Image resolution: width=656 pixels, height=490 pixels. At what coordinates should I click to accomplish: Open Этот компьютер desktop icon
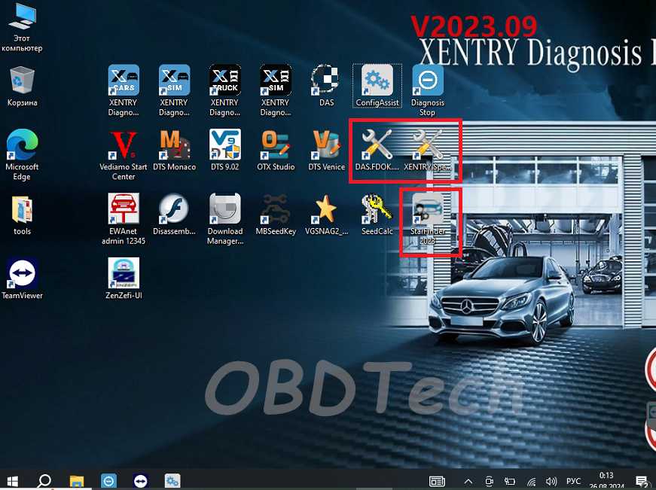22,27
